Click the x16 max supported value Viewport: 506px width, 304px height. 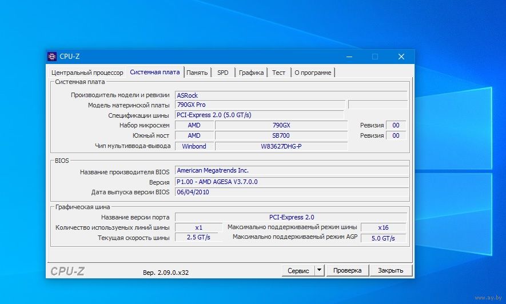click(x=383, y=227)
